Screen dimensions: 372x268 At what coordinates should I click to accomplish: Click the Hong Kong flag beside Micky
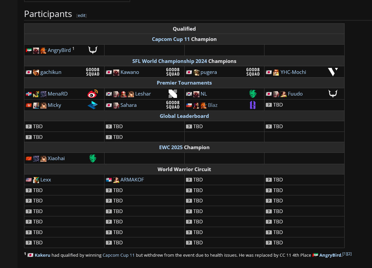coord(29,105)
